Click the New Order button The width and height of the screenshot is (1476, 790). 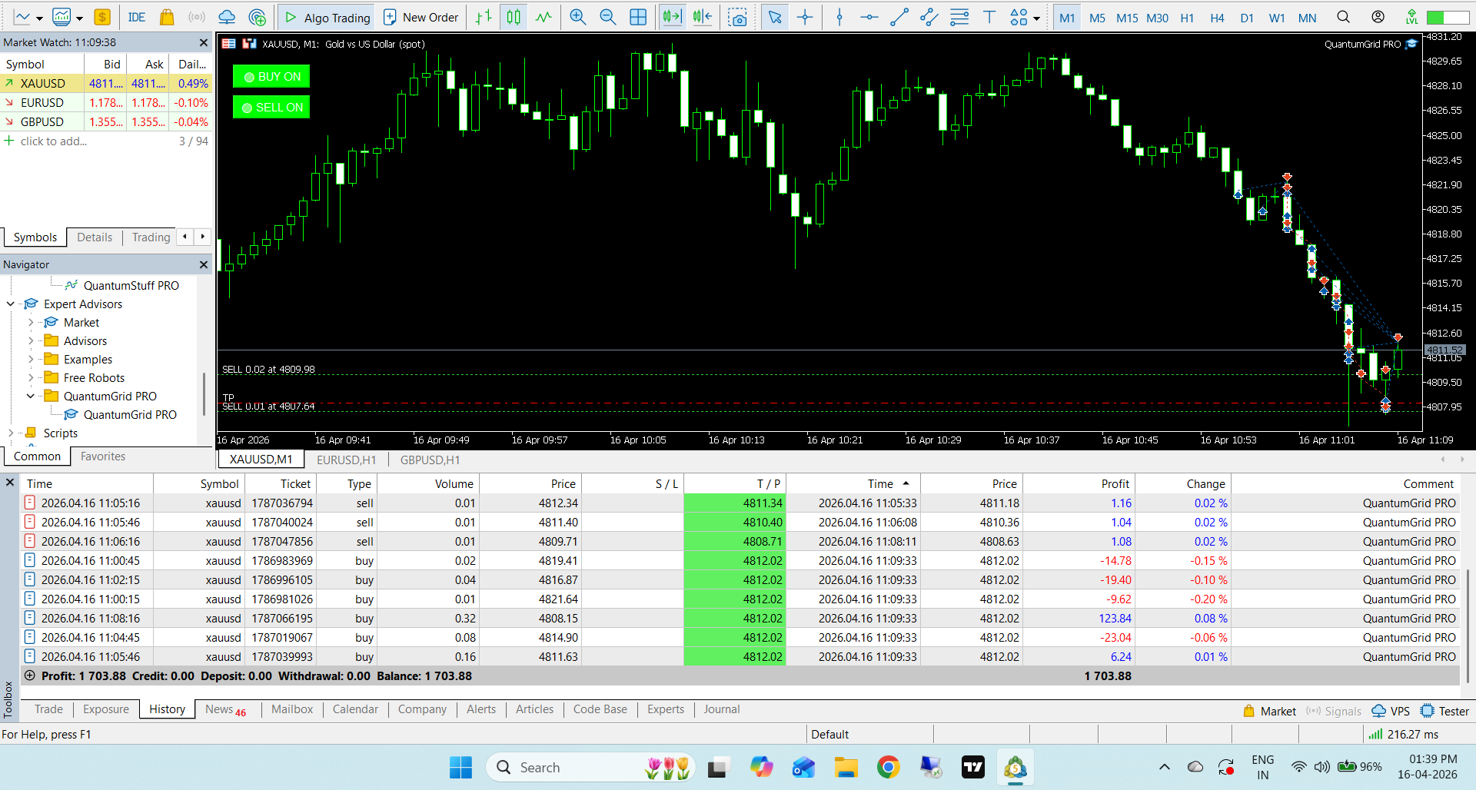coord(421,17)
